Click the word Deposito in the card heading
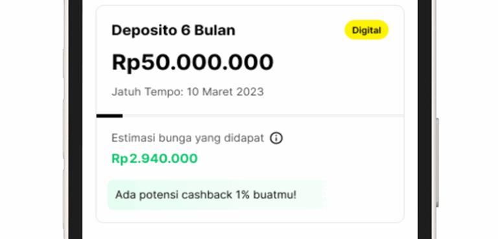498x239 pixels. coord(145,30)
